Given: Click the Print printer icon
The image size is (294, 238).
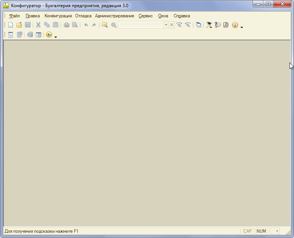Looking at the screenshot, I should coord(66,25).
